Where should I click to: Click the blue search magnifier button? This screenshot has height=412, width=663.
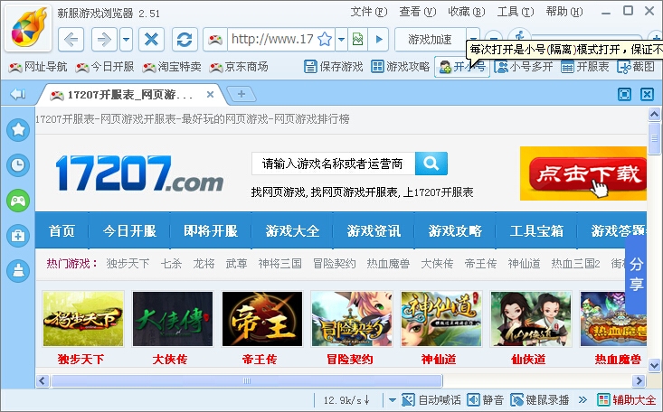[431, 164]
